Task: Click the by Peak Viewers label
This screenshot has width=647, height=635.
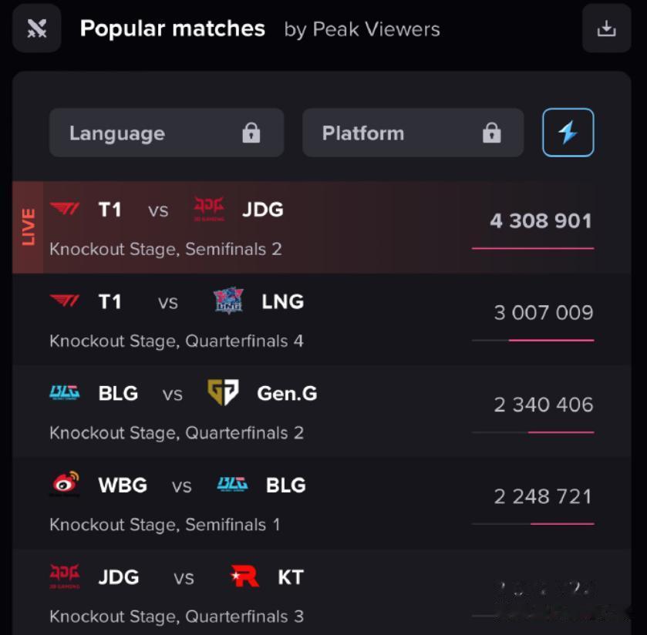Action: [x=362, y=30]
